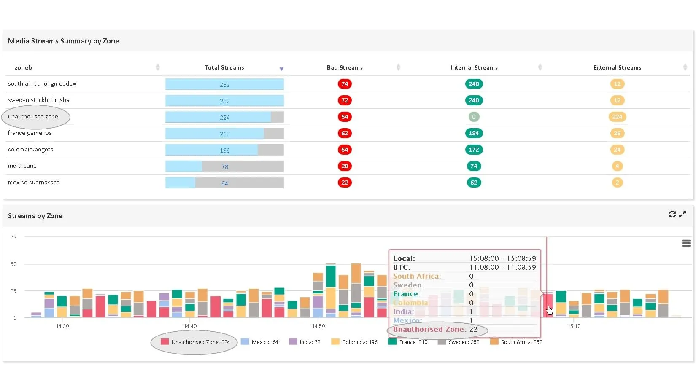Click the Bad Streams sort arrows

pyautogui.click(x=398, y=67)
